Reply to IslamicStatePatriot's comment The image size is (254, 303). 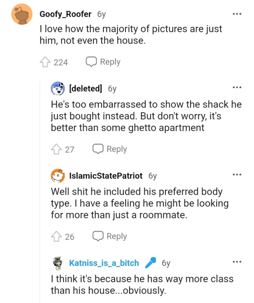[111, 236]
